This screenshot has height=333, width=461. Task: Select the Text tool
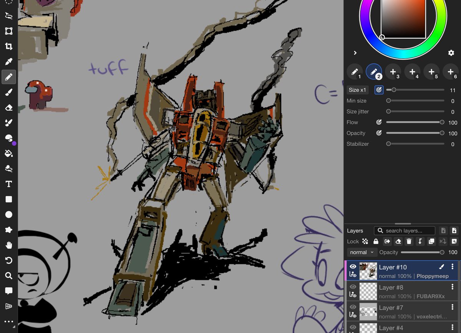pyautogui.click(x=8, y=184)
